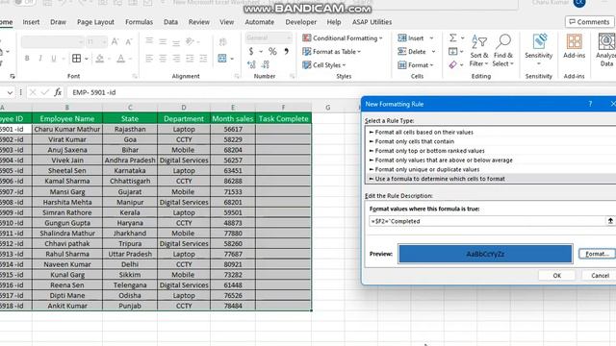Open Sort & Filter tool
This screenshot has width=616, height=346.
click(479, 51)
